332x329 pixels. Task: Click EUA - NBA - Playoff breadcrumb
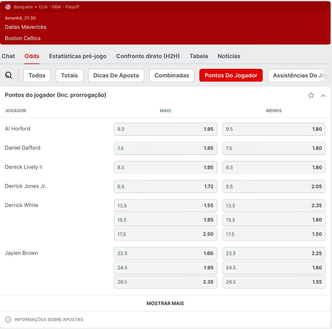coord(59,7)
